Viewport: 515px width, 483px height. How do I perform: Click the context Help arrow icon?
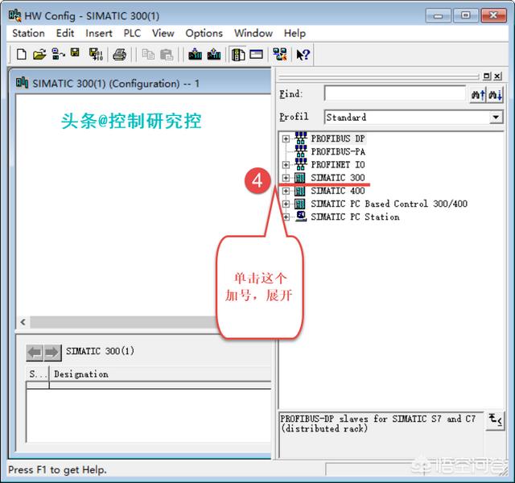click(303, 54)
